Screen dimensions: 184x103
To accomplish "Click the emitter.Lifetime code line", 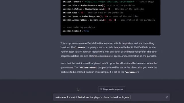I will (103, 9).
